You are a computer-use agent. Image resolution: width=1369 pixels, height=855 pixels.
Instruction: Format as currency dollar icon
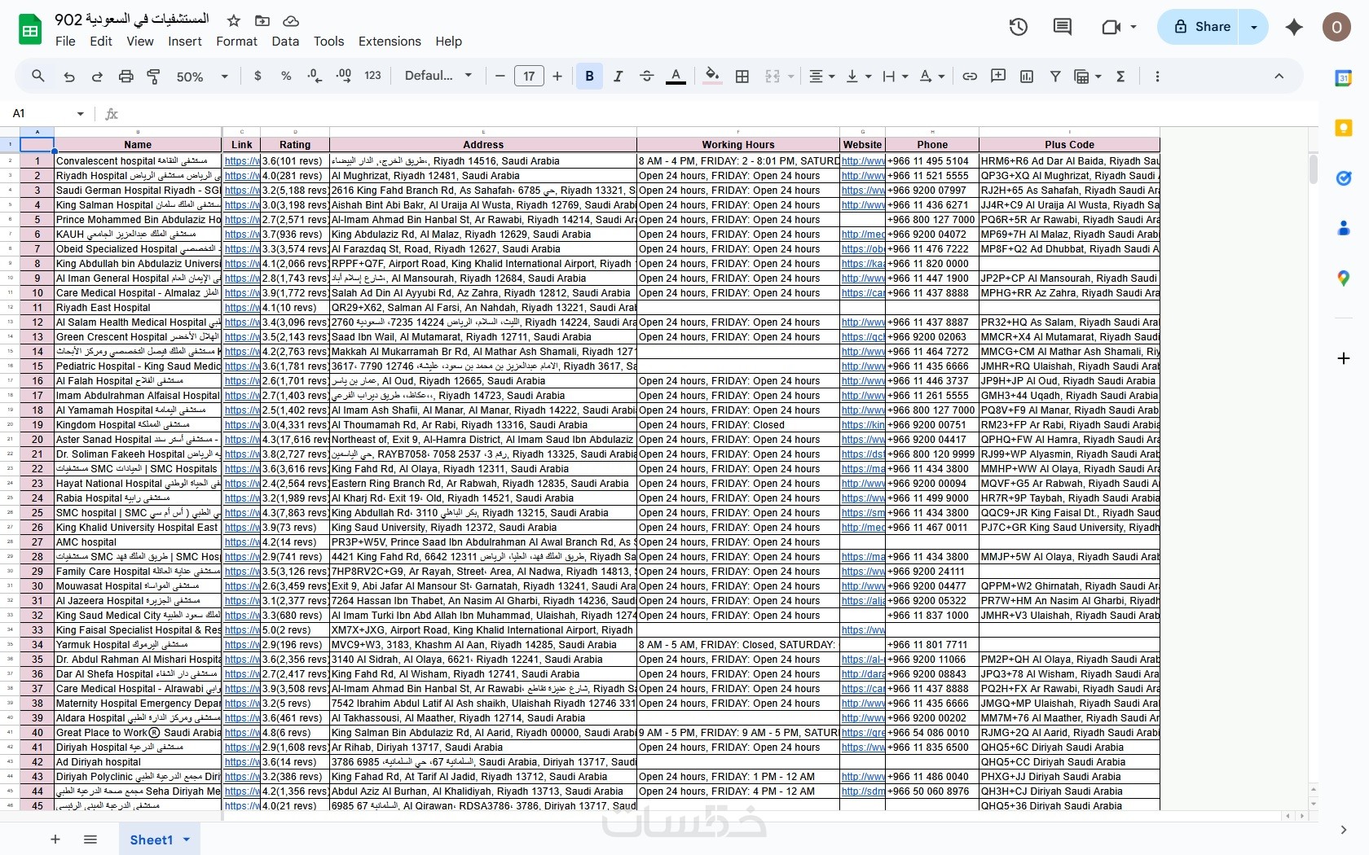pyautogui.click(x=258, y=76)
